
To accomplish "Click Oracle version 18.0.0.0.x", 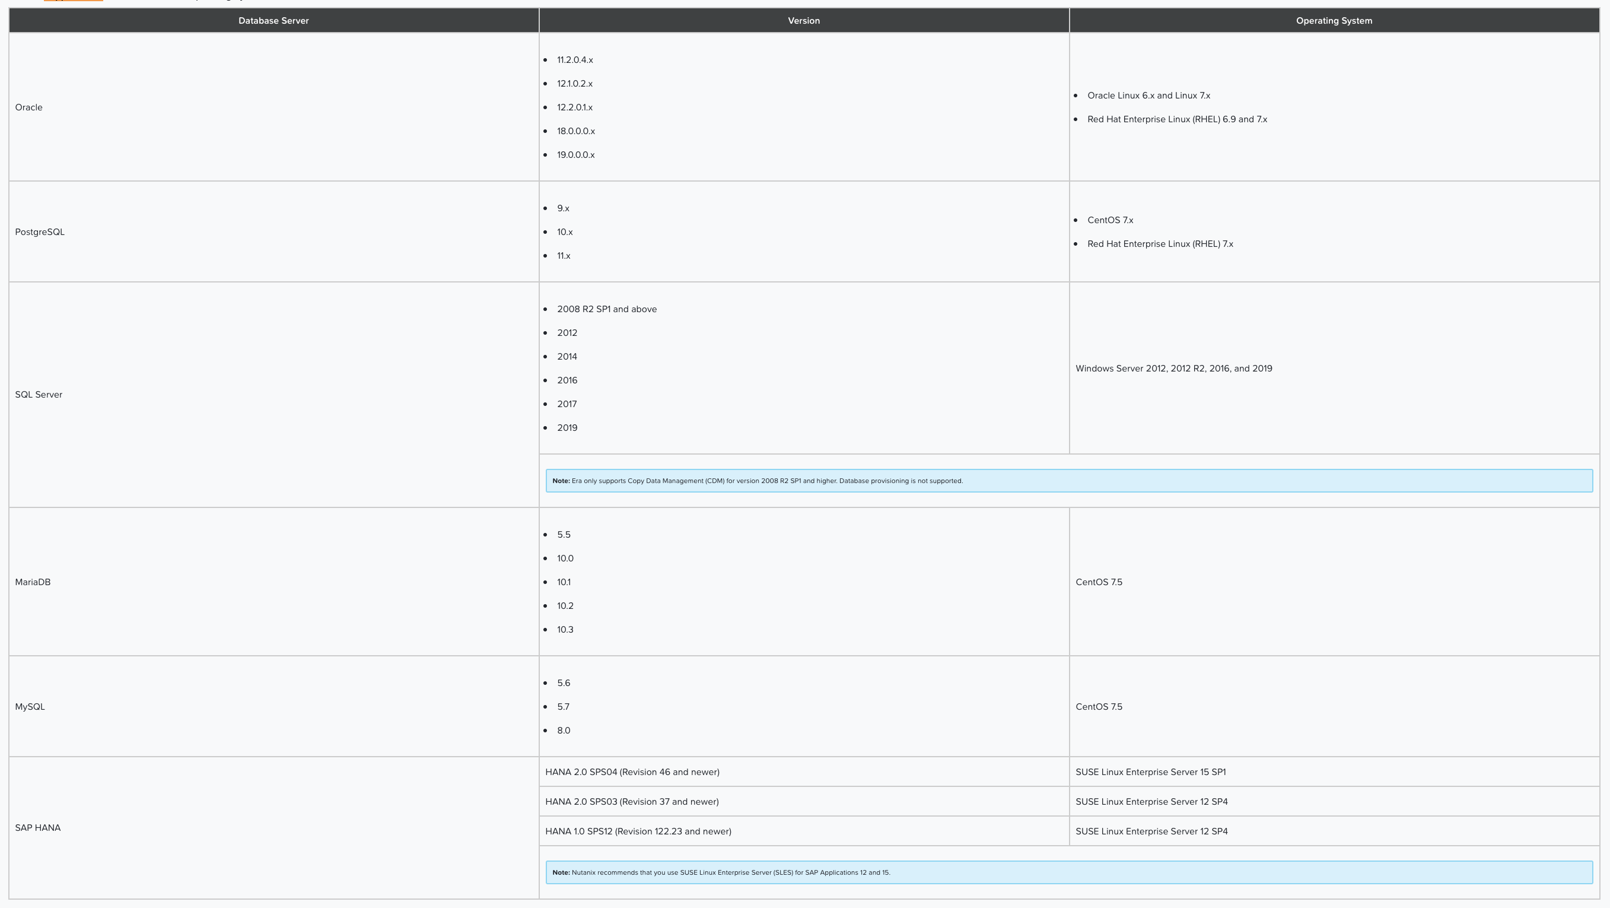I will tap(575, 131).
